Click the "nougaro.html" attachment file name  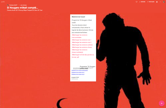point(75,77)
